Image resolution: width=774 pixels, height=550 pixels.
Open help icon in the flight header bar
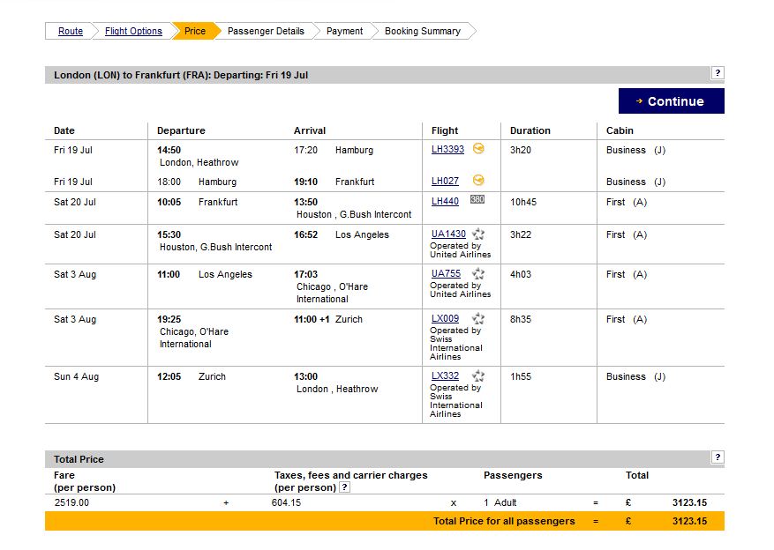pyautogui.click(x=718, y=73)
